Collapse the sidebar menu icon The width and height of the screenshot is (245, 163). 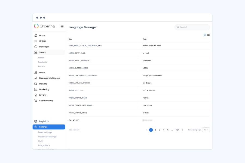[x=62, y=26]
